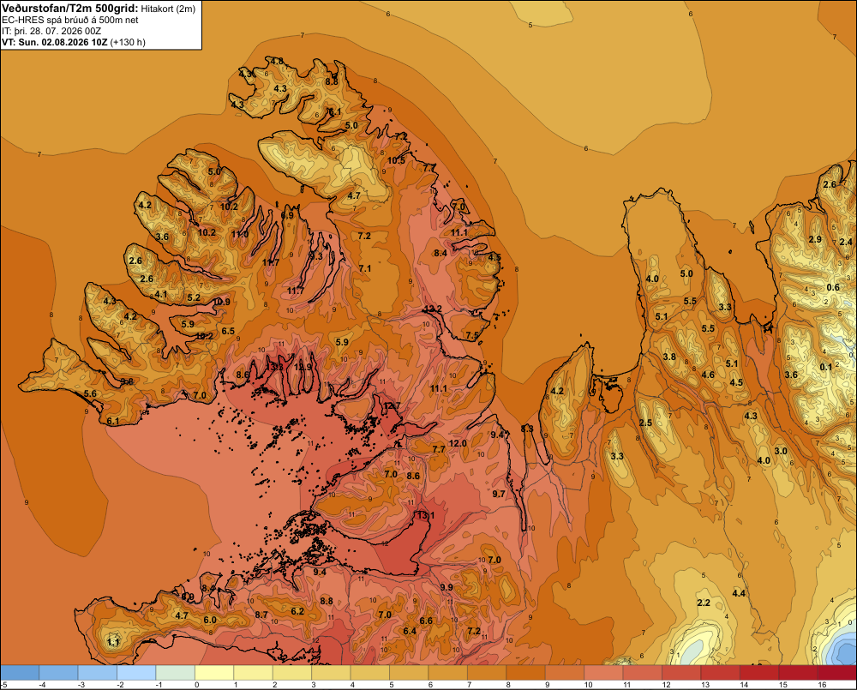Click the orange 8 degree legend swatch
The image size is (857, 690).
pyautogui.click(x=526, y=672)
